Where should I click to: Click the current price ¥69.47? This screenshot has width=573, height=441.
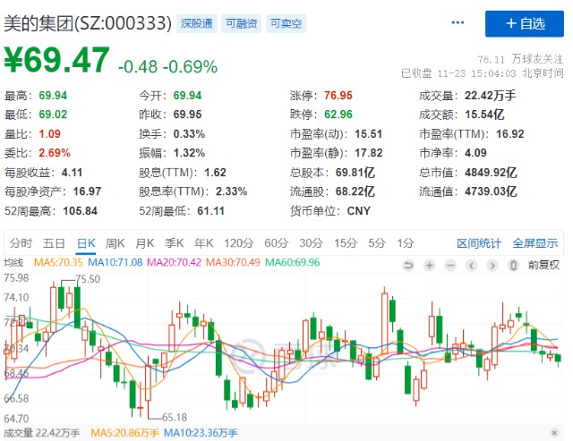pyautogui.click(x=56, y=60)
